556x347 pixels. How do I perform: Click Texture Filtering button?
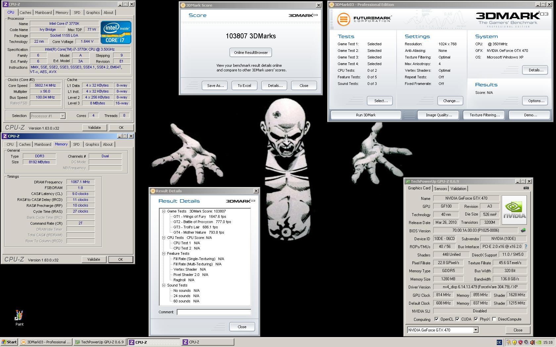click(x=484, y=115)
